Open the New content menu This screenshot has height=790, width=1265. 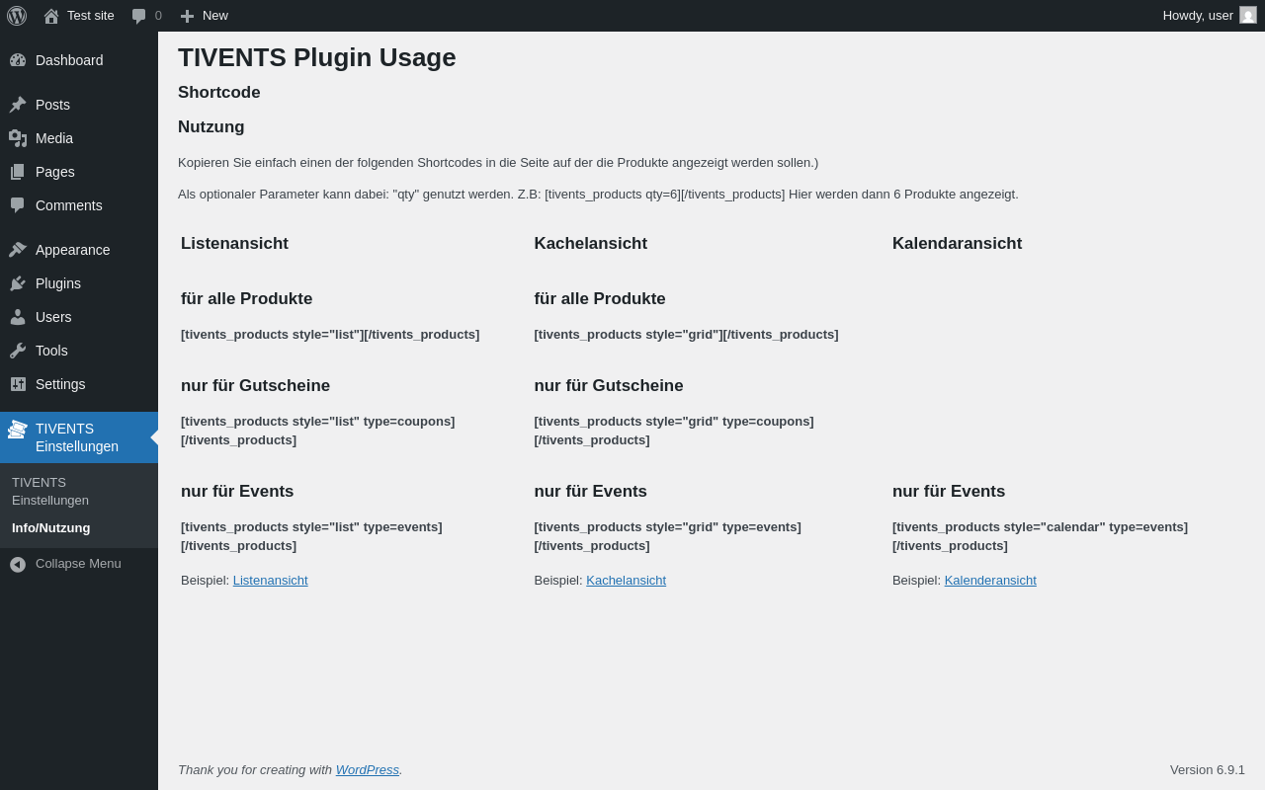(204, 16)
